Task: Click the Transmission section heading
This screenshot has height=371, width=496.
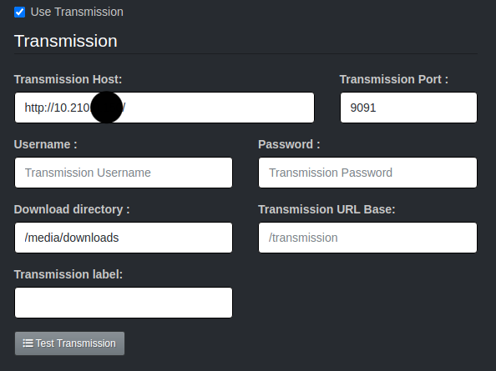Action: click(66, 41)
